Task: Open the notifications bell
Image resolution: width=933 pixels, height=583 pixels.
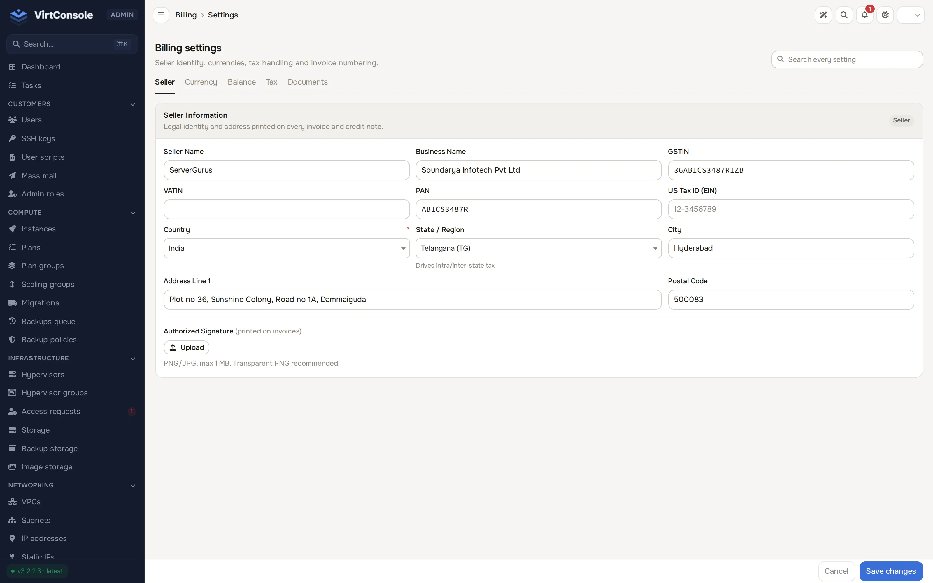Action: click(x=864, y=15)
